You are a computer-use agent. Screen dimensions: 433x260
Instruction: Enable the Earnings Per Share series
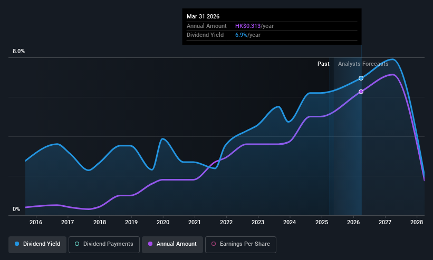pos(240,244)
